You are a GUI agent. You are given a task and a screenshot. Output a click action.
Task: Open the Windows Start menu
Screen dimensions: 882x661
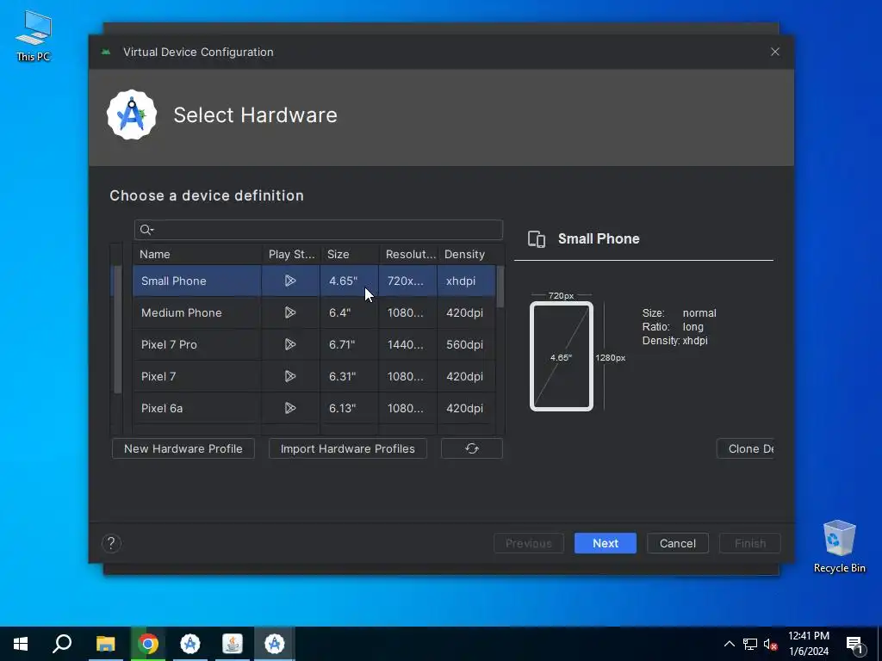pos(21,644)
